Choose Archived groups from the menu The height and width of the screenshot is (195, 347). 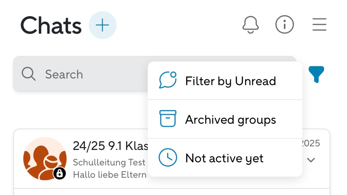click(230, 120)
